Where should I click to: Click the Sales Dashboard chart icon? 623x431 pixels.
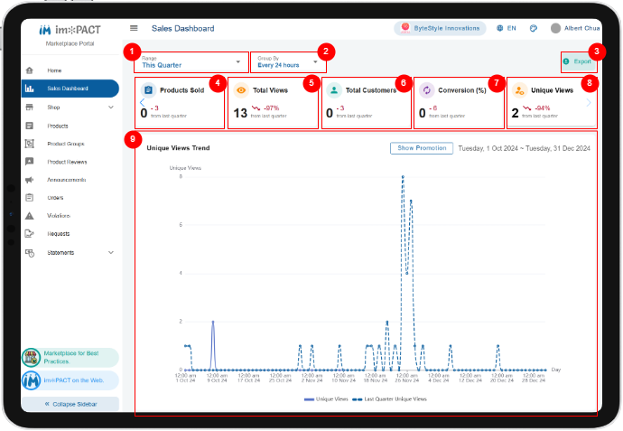(30, 89)
